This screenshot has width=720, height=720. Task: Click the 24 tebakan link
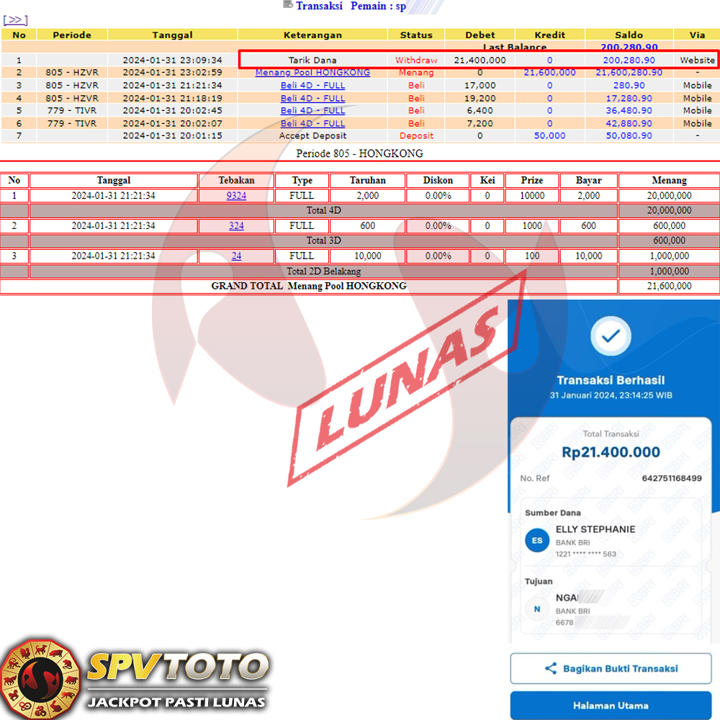tap(236, 256)
